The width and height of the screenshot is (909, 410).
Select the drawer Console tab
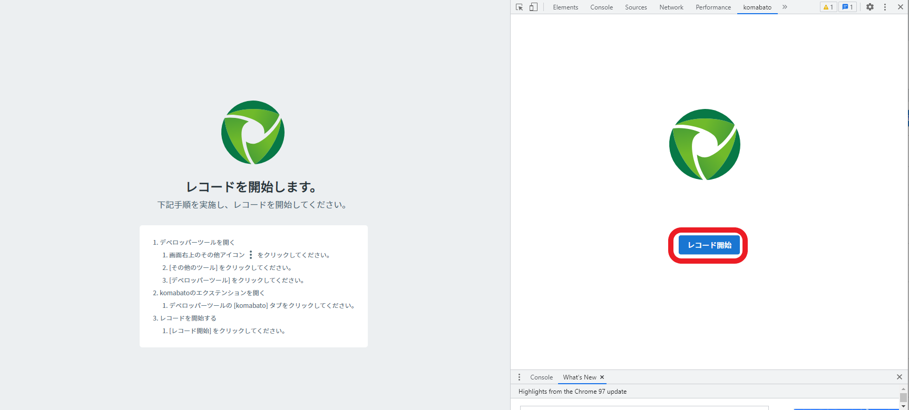(541, 377)
